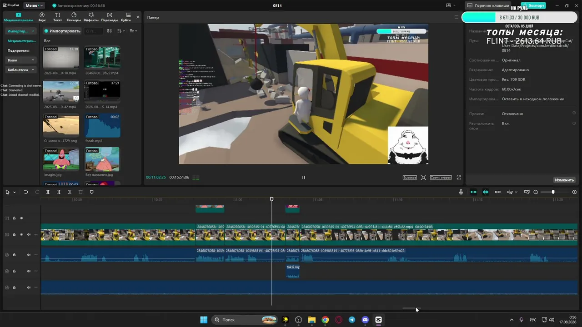This screenshot has height=327, width=582.
Task: Click the player zoom-to-fit scan icon
Action: click(423, 178)
